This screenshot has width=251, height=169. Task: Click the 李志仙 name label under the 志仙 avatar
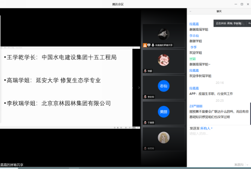(x=150, y=97)
